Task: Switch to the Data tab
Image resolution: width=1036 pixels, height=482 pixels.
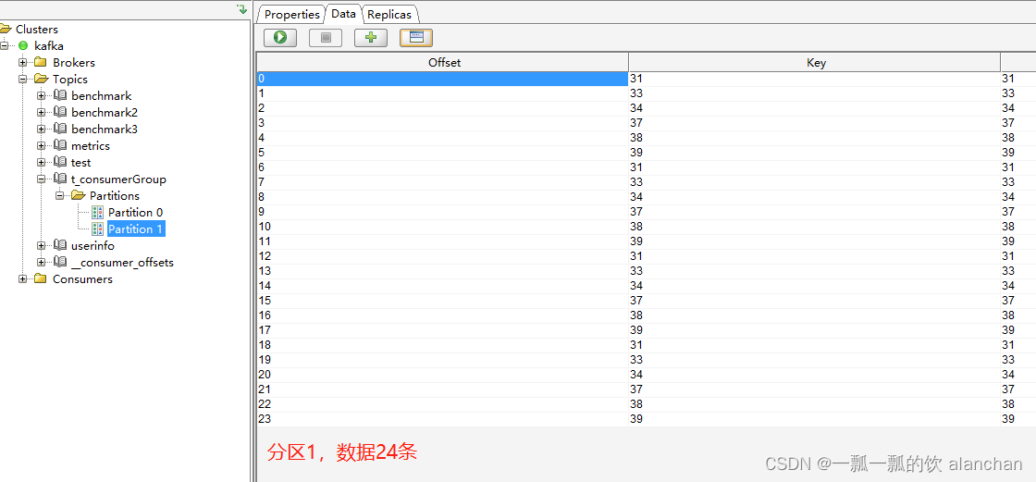Action: coord(343,13)
